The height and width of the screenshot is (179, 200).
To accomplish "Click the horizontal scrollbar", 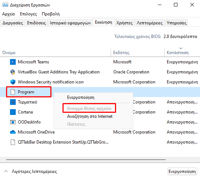I will click(86, 160).
